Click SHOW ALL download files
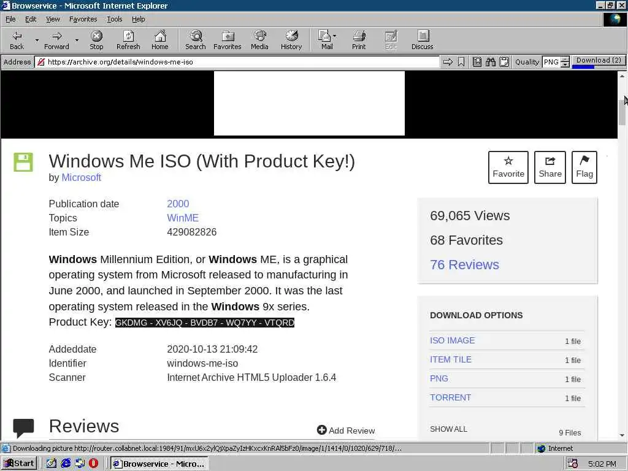The height and width of the screenshot is (471, 628). point(448,429)
